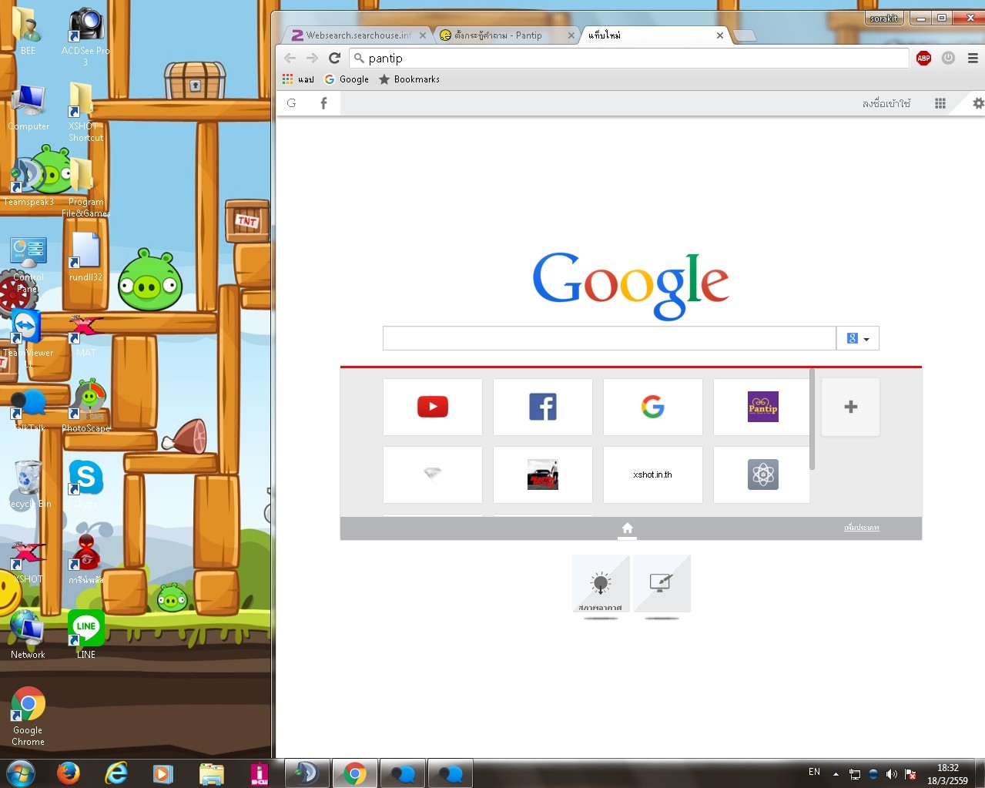
Task: Click the sign-in link ลงชื่อเข้าใช้
Action: (x=886, y=103)
